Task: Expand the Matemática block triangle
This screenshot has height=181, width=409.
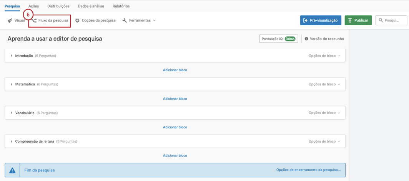Action: click(x=12, y=84)
